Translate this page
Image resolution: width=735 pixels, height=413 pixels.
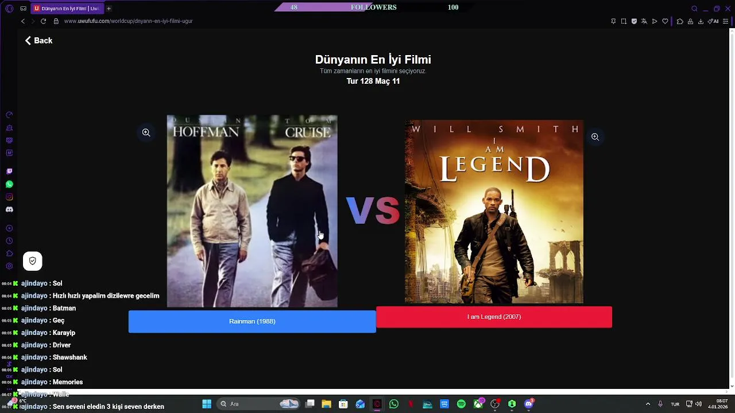point(644,21)
